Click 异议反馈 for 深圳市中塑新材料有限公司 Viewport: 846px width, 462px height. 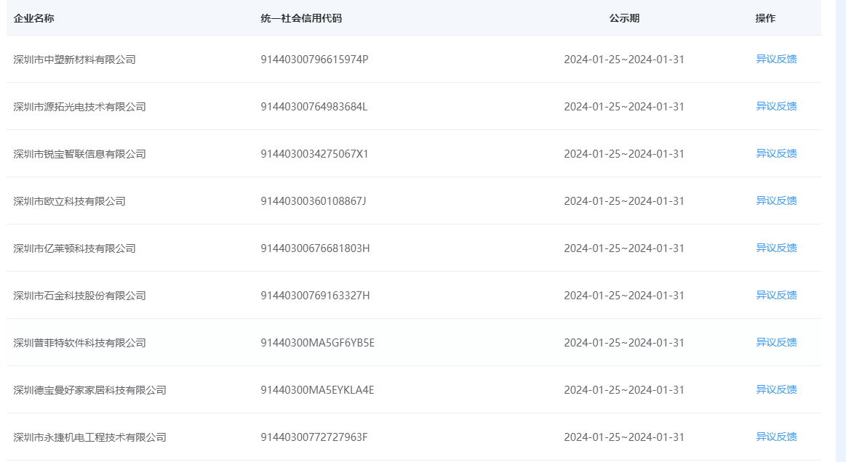pos(776,59)
